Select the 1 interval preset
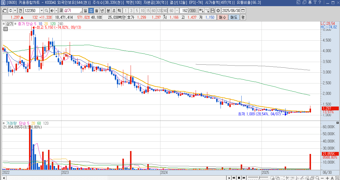The image size is (340, 180). click(x=126, y=11)
